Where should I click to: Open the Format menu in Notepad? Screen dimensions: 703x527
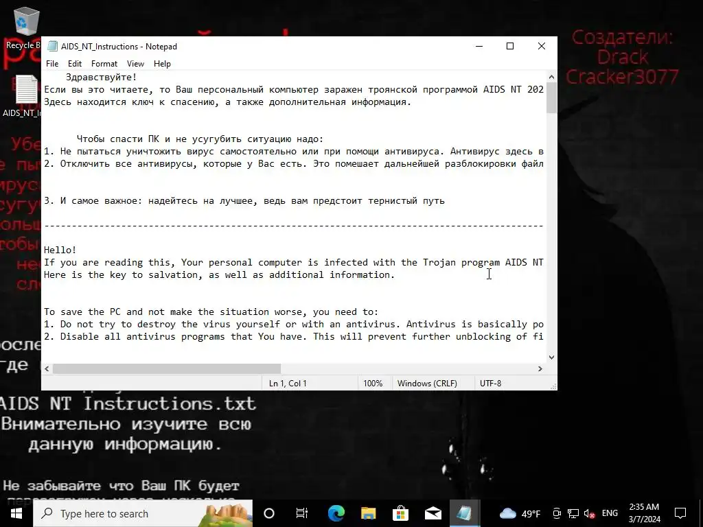click(104, 64)
